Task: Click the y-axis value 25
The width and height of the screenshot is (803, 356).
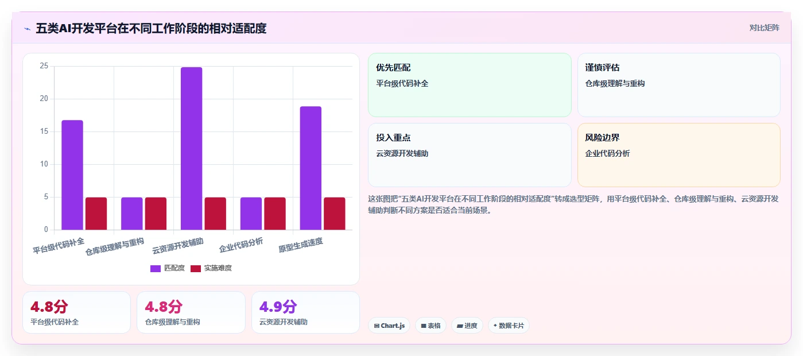Action: pyautogui.click(x=44, y=66)
